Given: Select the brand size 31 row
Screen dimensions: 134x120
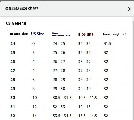Looking at the screenshot, I should point(66,107).
